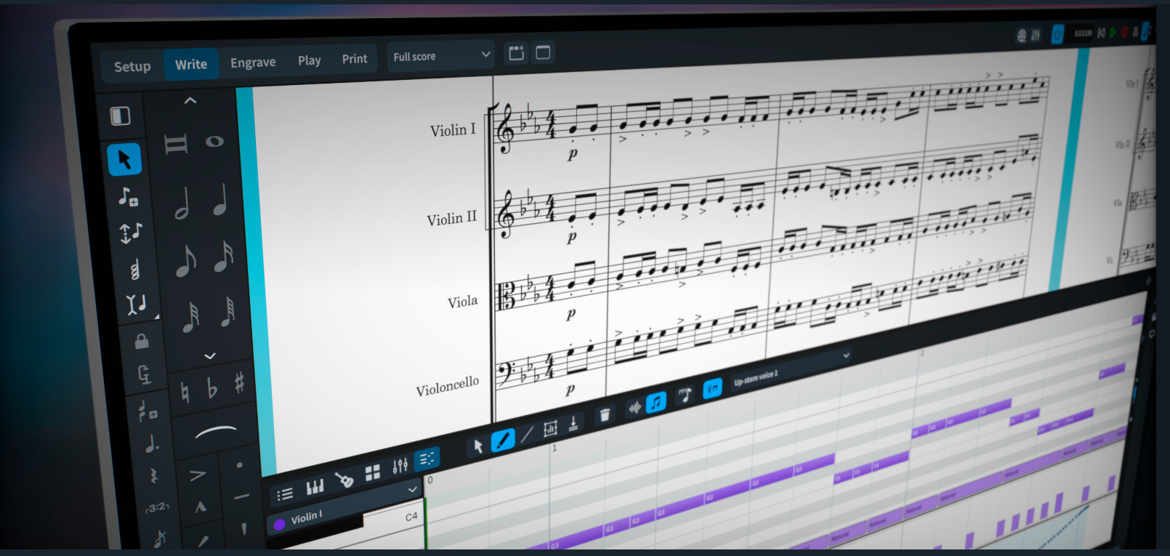Select the half note duration
This screenshot has height=556, width=1170.
182,204
